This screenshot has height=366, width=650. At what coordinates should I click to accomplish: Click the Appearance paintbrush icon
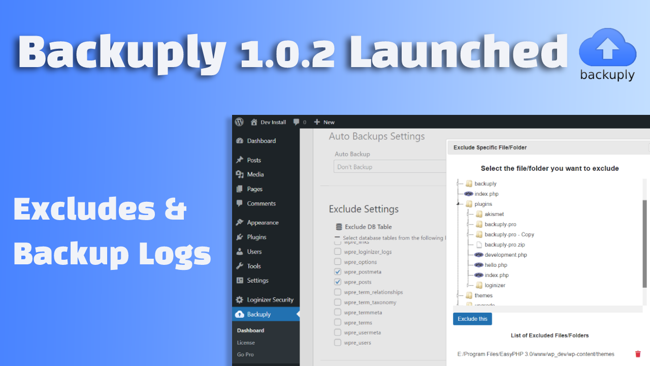(x=239, y=222)
